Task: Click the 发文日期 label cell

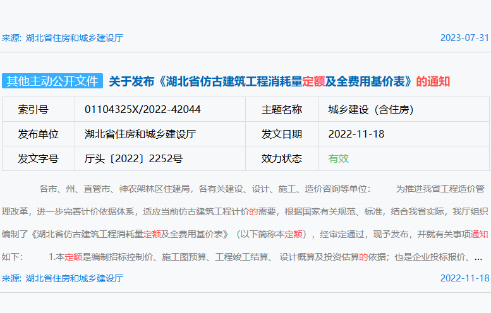Action: (x=282, y=134)
